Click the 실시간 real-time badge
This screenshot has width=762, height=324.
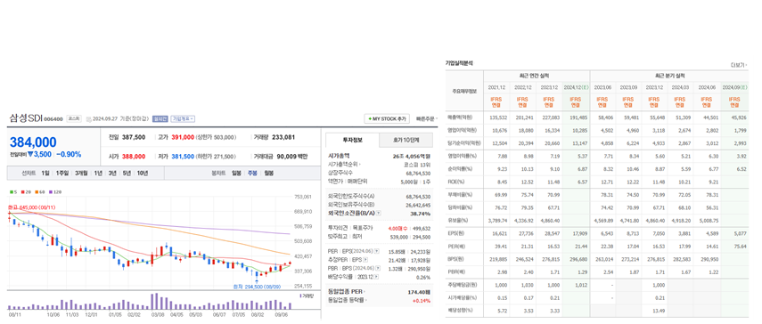coord(160,119)
